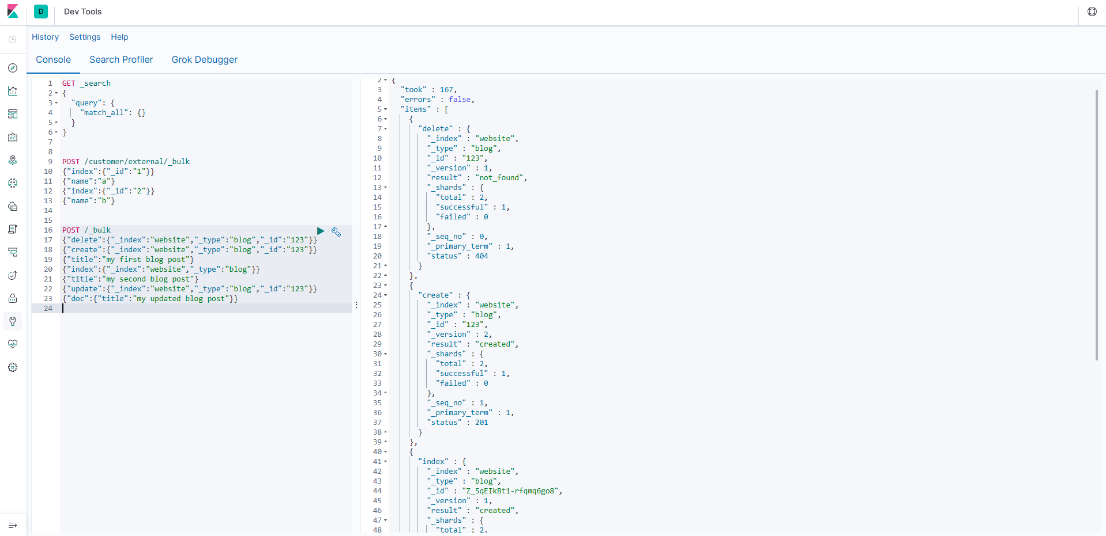Open the Visualize chart icon in sidebar
The height and width of the screenshot is (536, 1106).
pyautogui.click(x=13, y=91)
